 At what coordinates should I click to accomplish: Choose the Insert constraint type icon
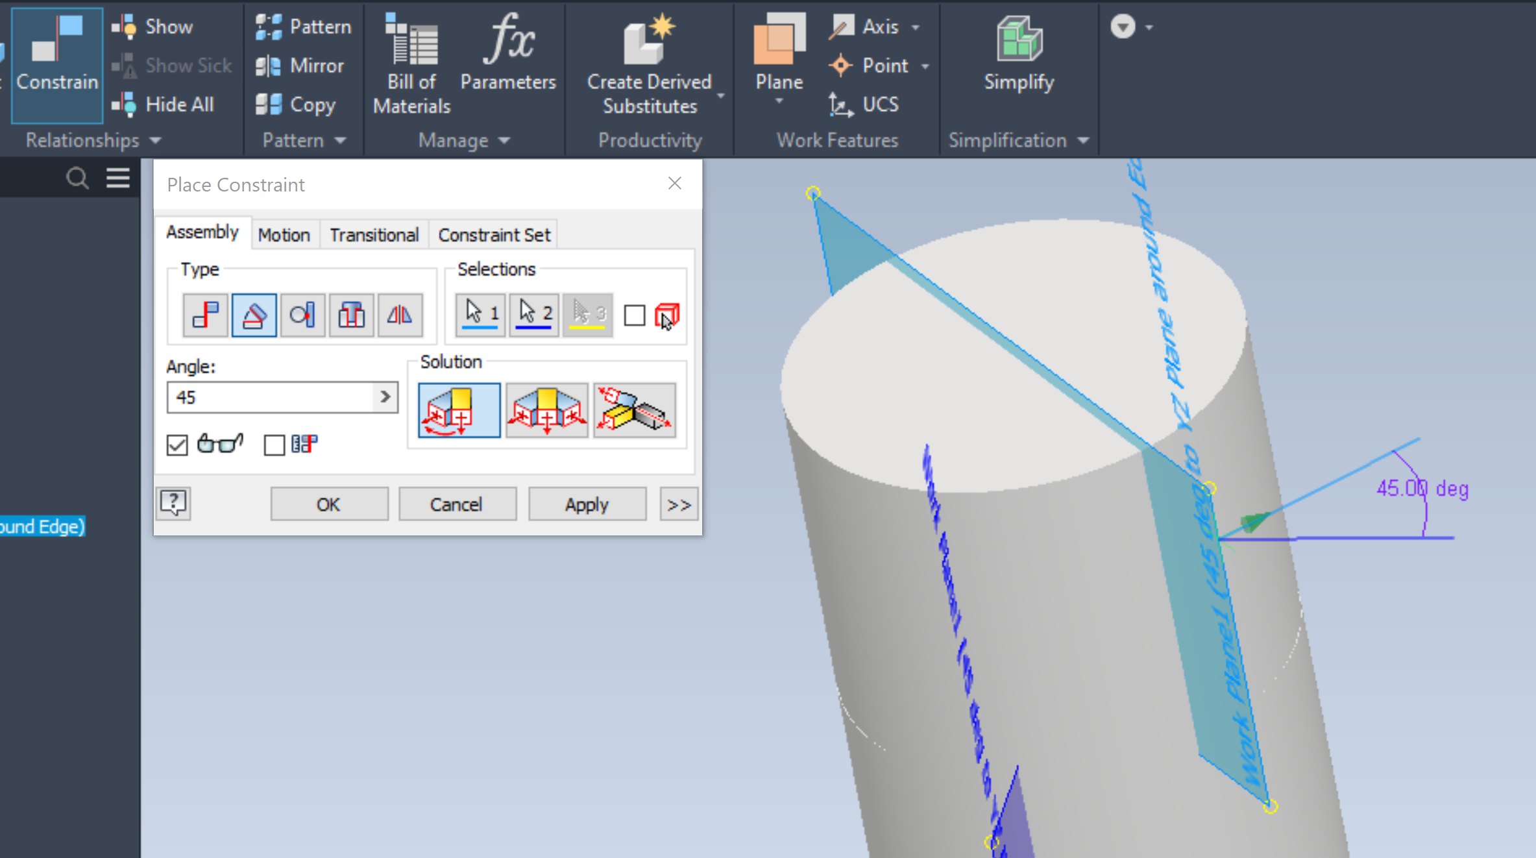351,315
